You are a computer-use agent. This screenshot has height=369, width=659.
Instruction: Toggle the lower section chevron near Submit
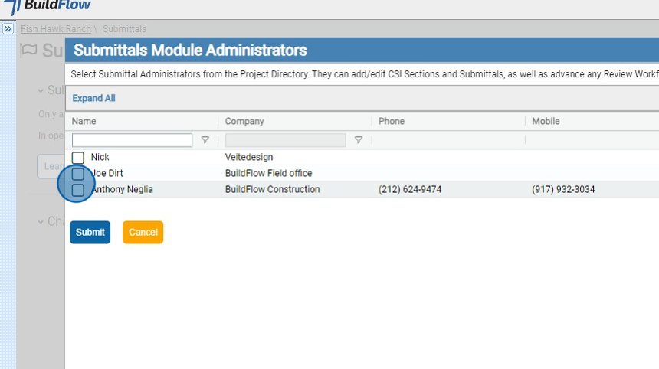[41, 221]
